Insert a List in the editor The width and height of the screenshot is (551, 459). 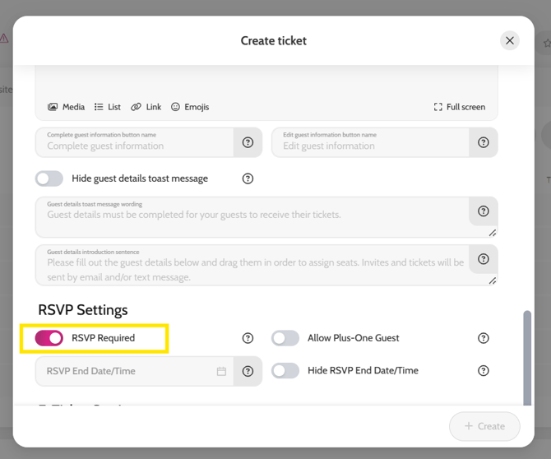(107, 107)
